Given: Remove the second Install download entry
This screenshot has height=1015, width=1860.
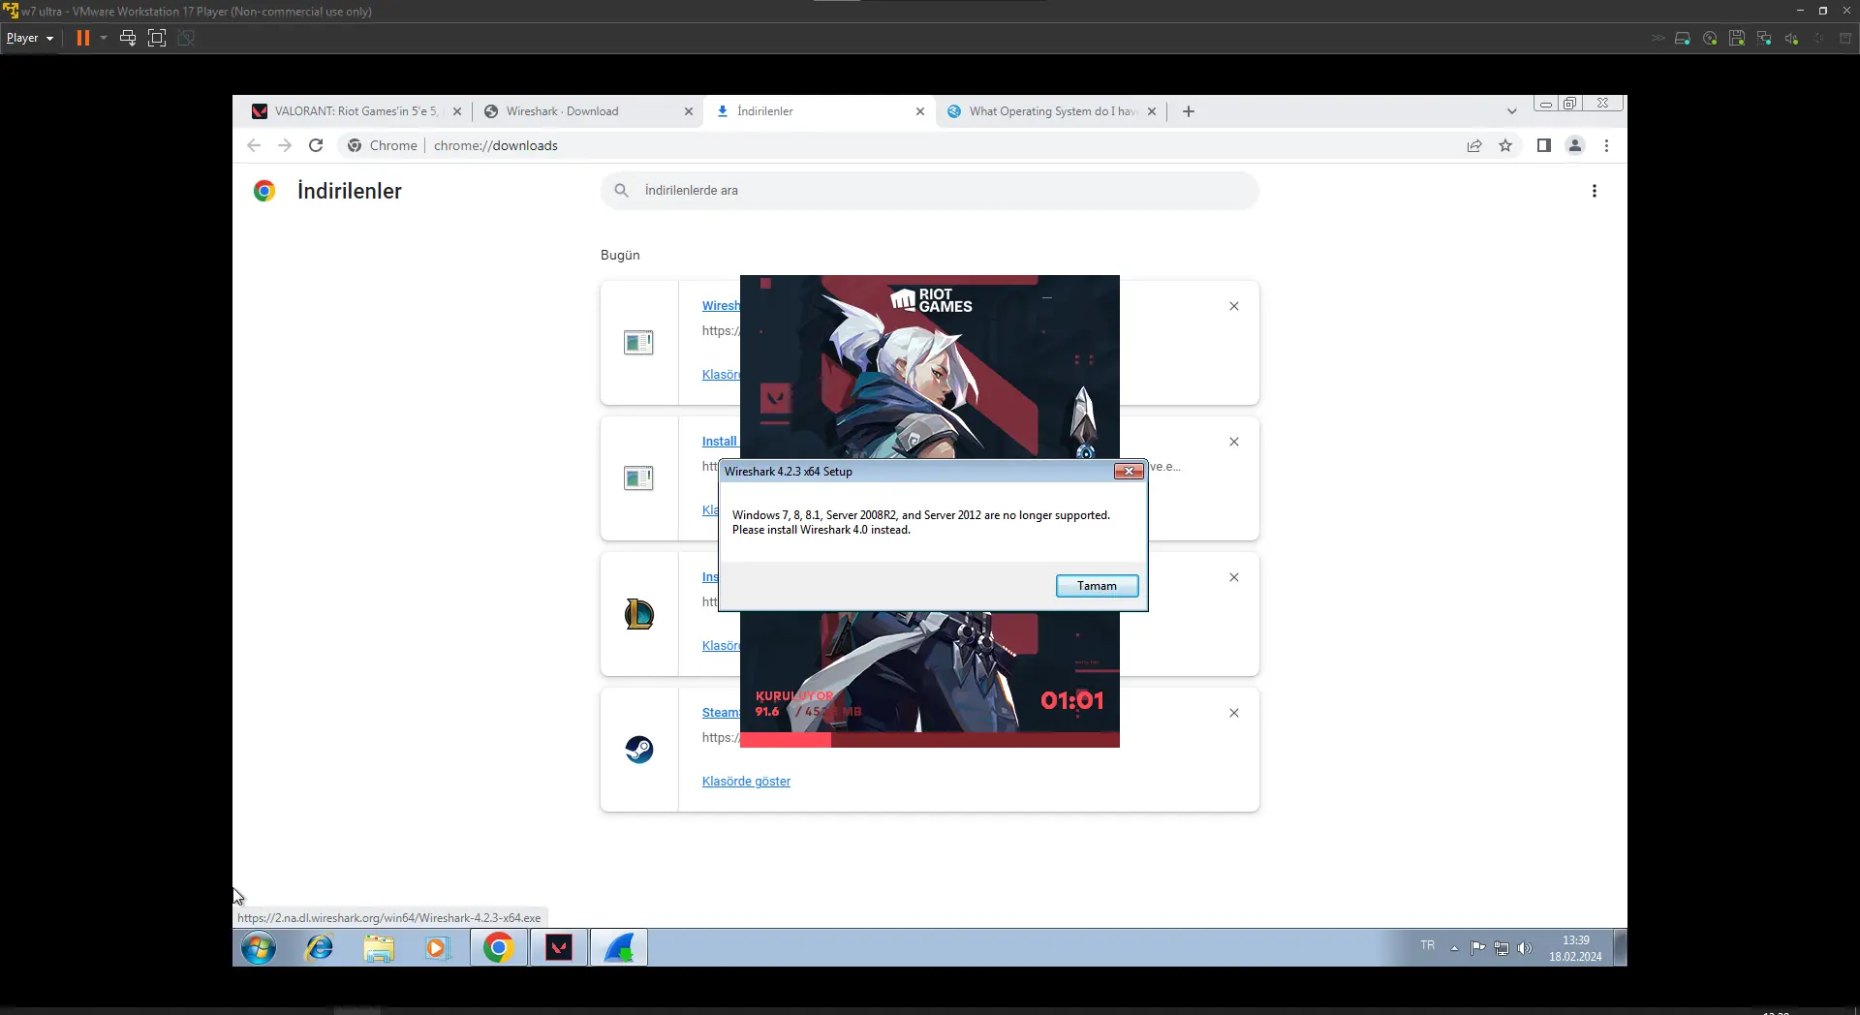Looking at the screenshot, I should 1234,442.
